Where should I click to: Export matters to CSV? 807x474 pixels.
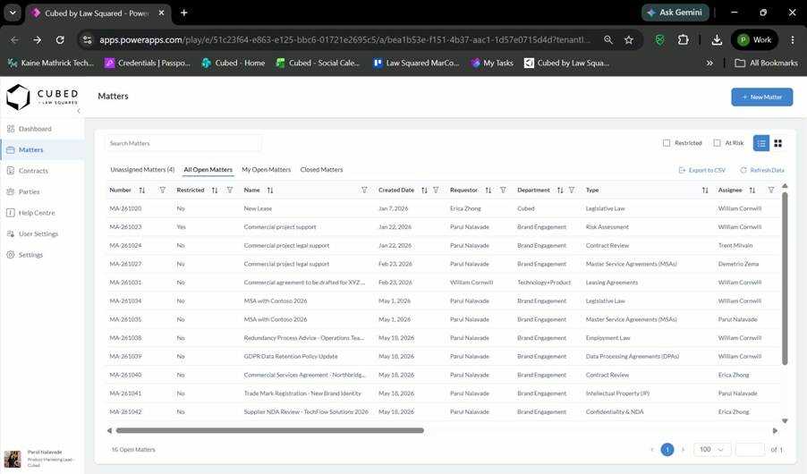(702, 170)
